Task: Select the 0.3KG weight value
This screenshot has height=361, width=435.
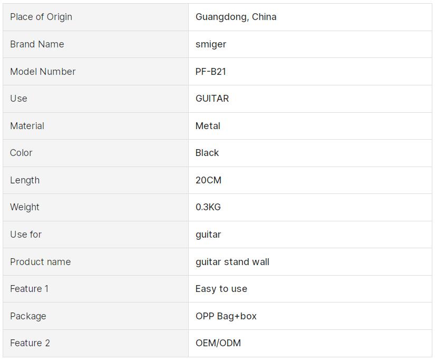Action: coord(208,207)
